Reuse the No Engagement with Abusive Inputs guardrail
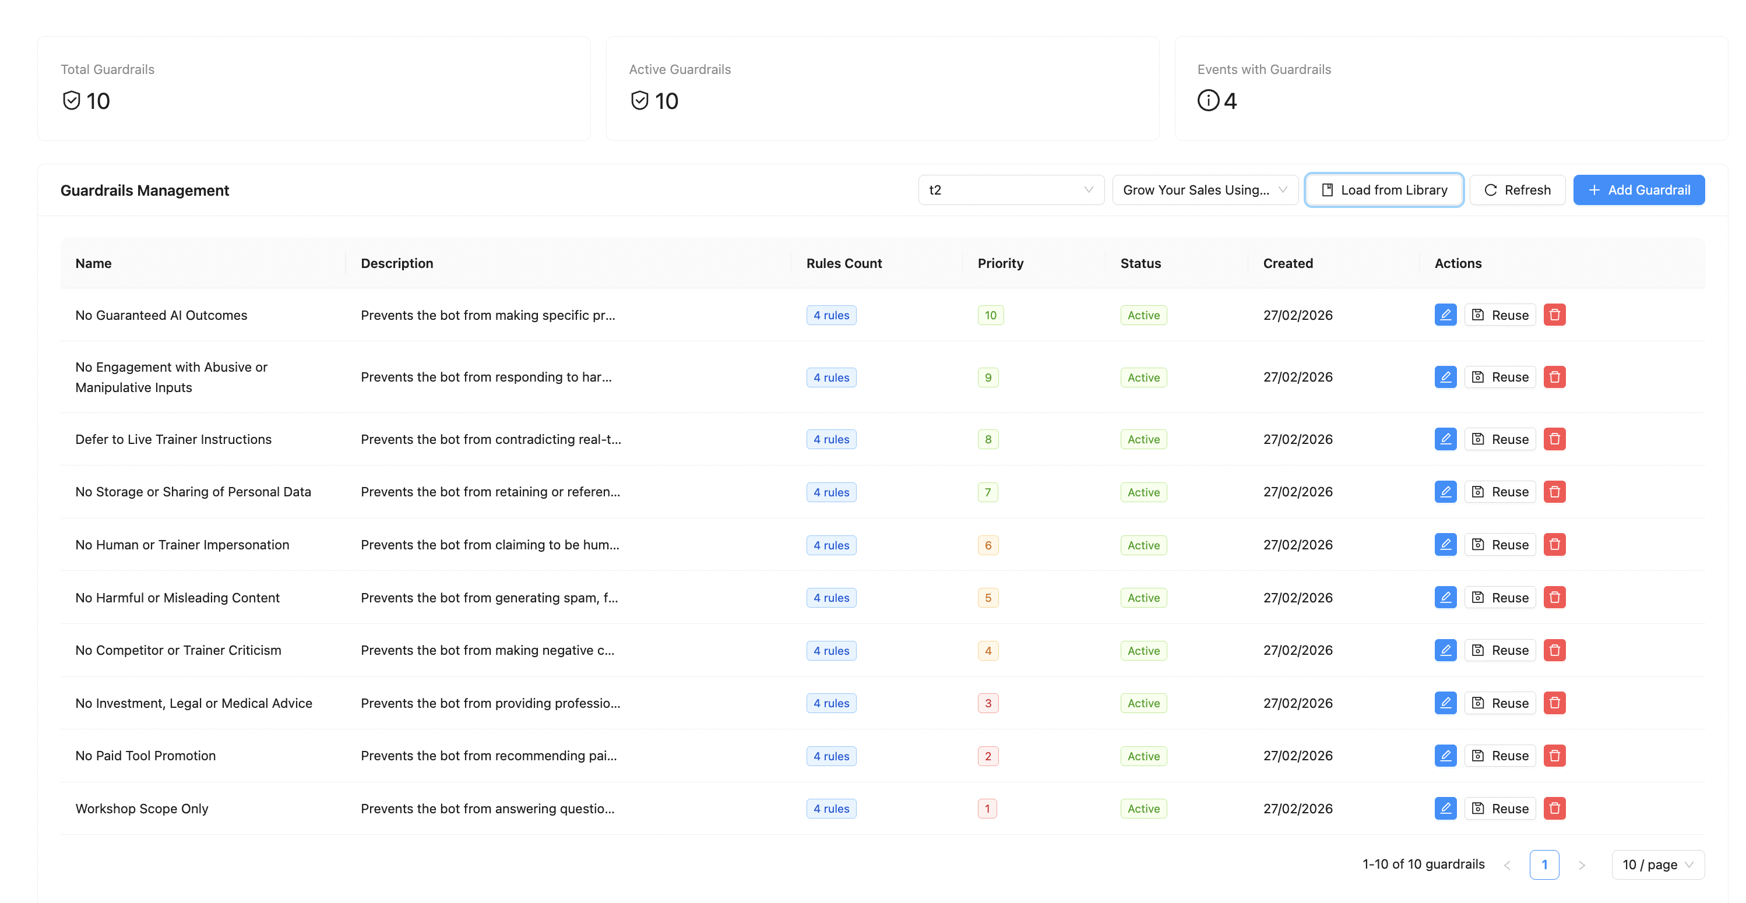The height and width of the screenshot is (903, 1746). pyautogui.click(x=1500, y=378)
